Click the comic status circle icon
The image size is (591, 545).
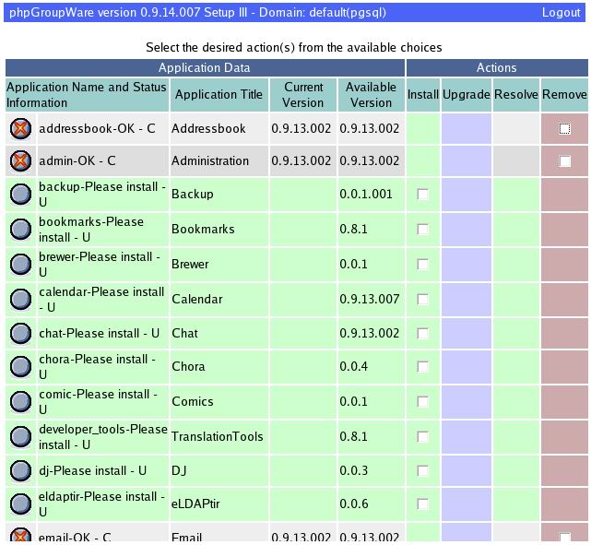click(20, 402)
